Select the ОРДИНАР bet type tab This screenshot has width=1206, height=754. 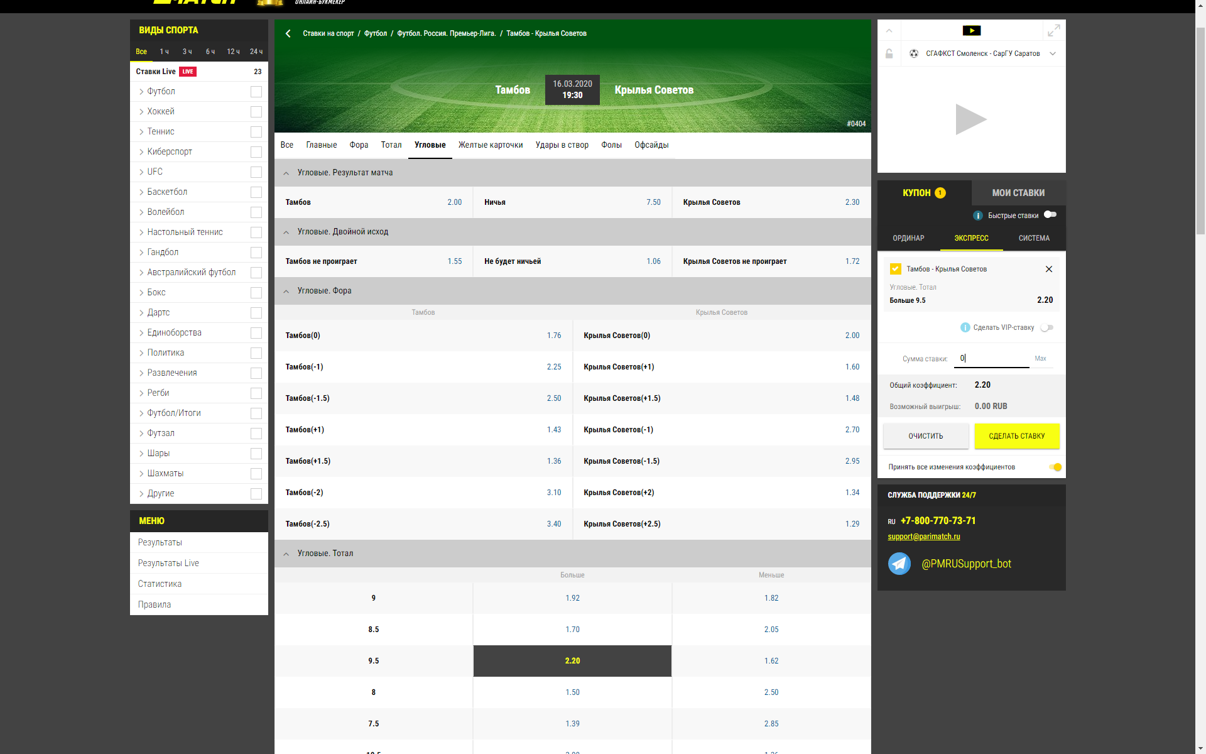coord(908,238)
